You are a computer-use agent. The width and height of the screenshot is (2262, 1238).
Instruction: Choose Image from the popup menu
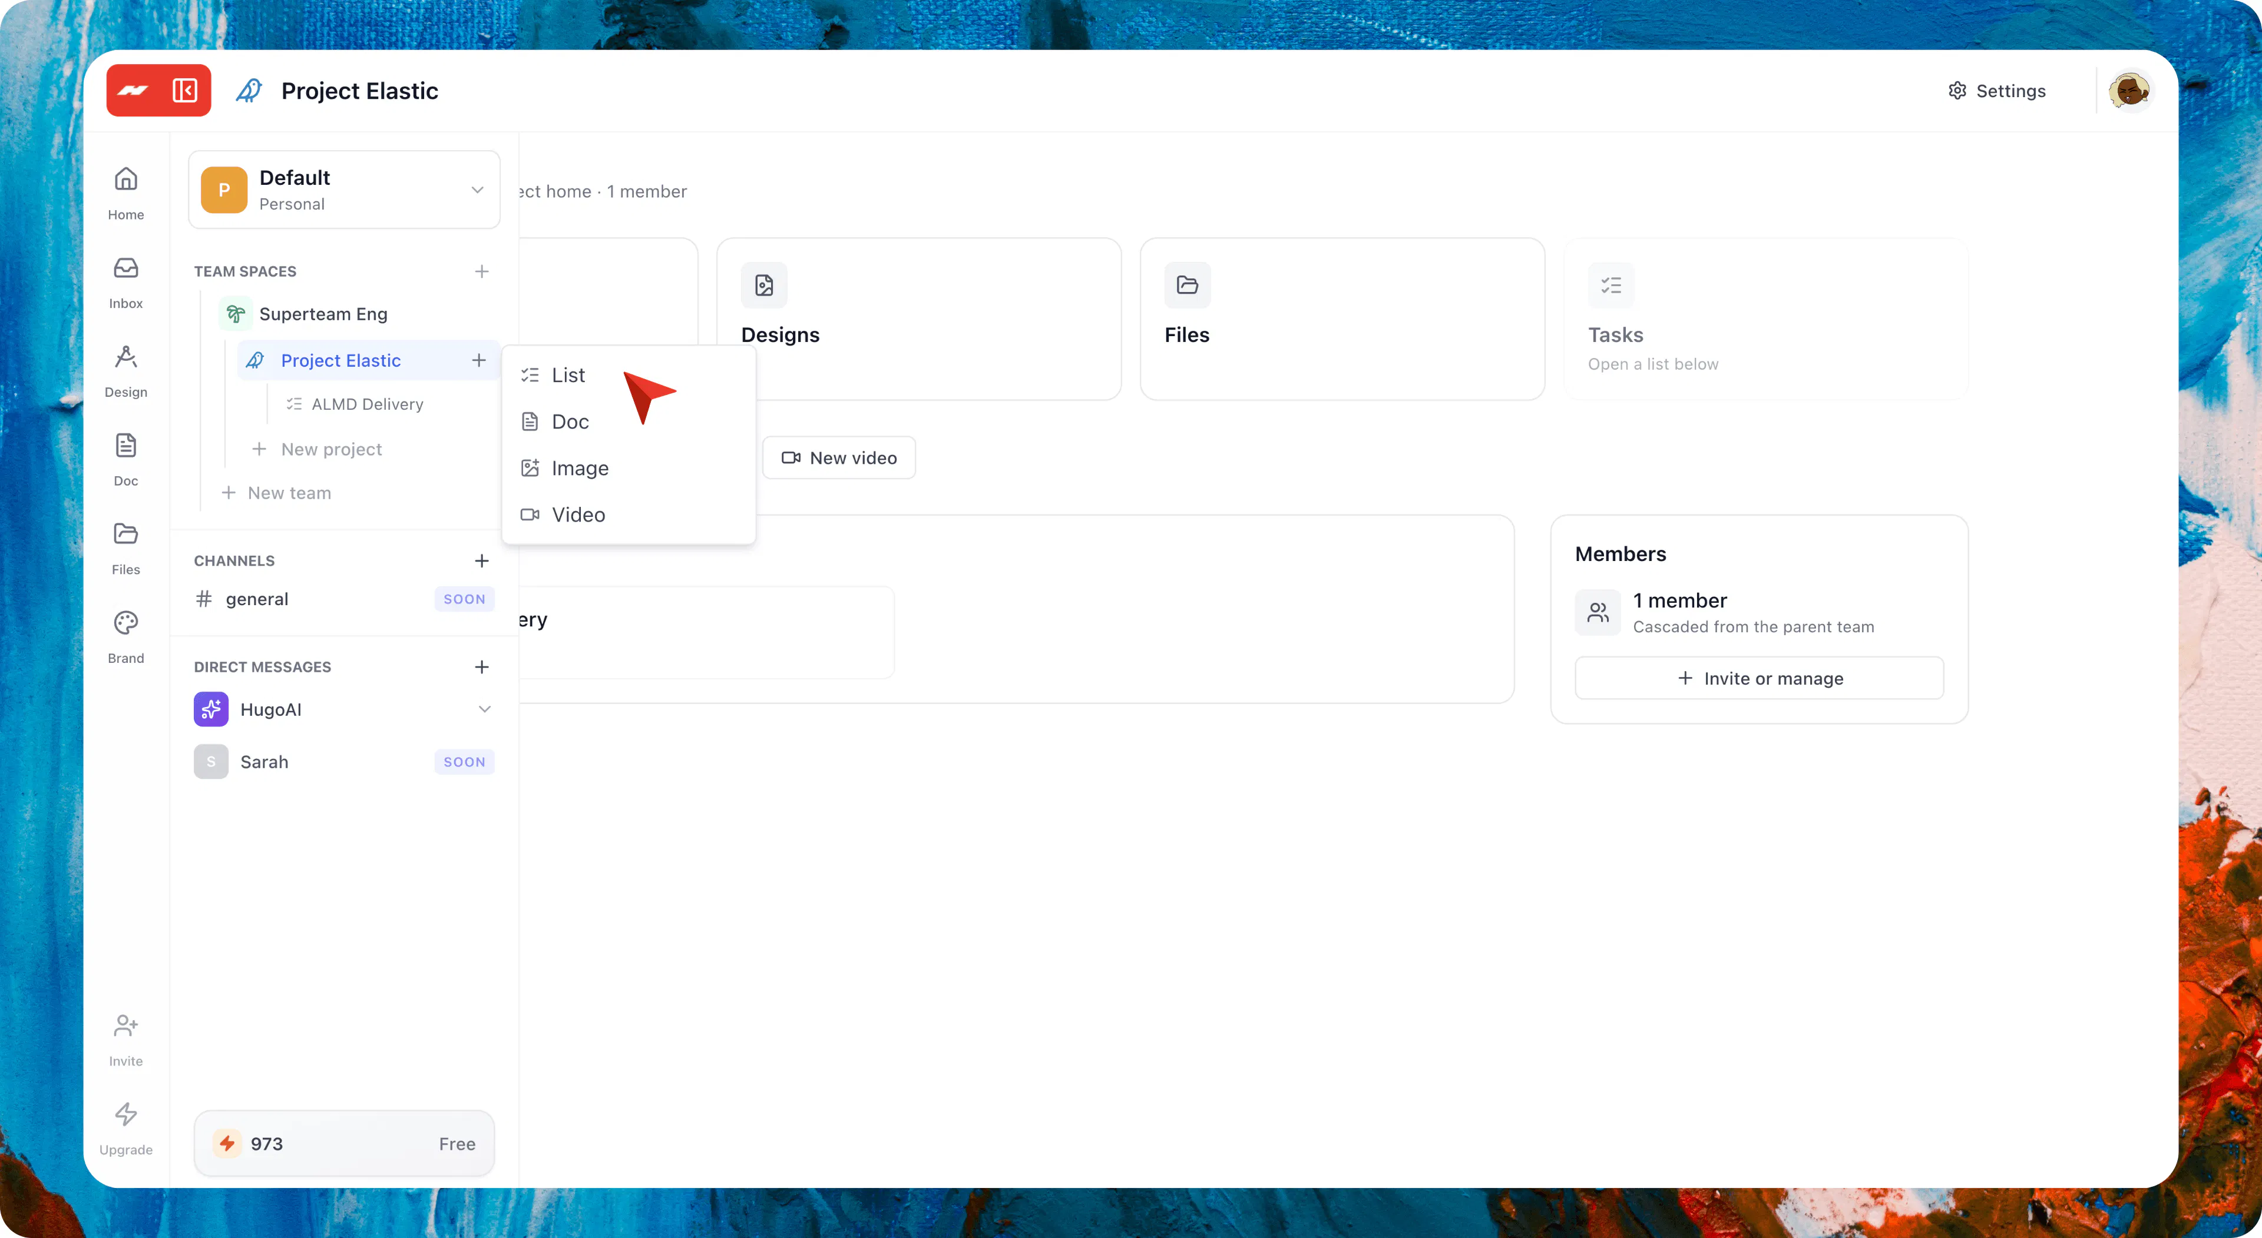629,469
